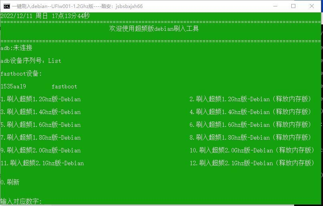Click the fastboot device serial 1535aa19

point(13,86)
